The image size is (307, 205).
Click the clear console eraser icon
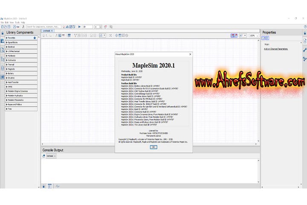click(43, 156)
